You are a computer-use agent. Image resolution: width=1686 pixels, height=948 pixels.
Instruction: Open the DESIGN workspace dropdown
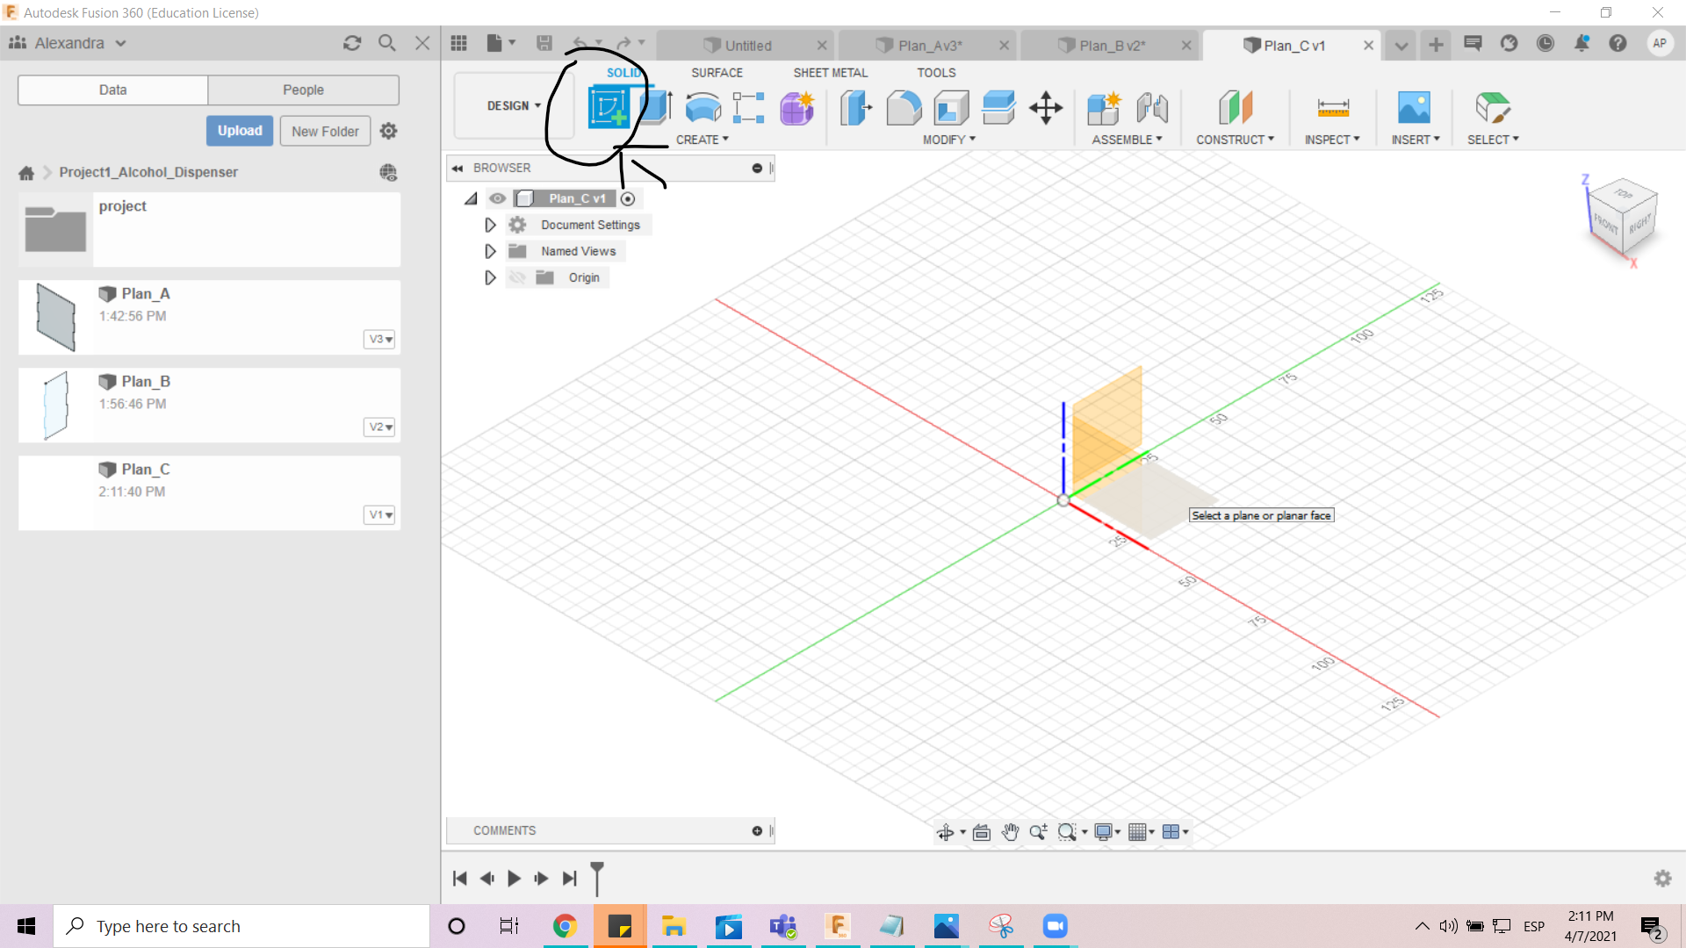pos(514,105)
